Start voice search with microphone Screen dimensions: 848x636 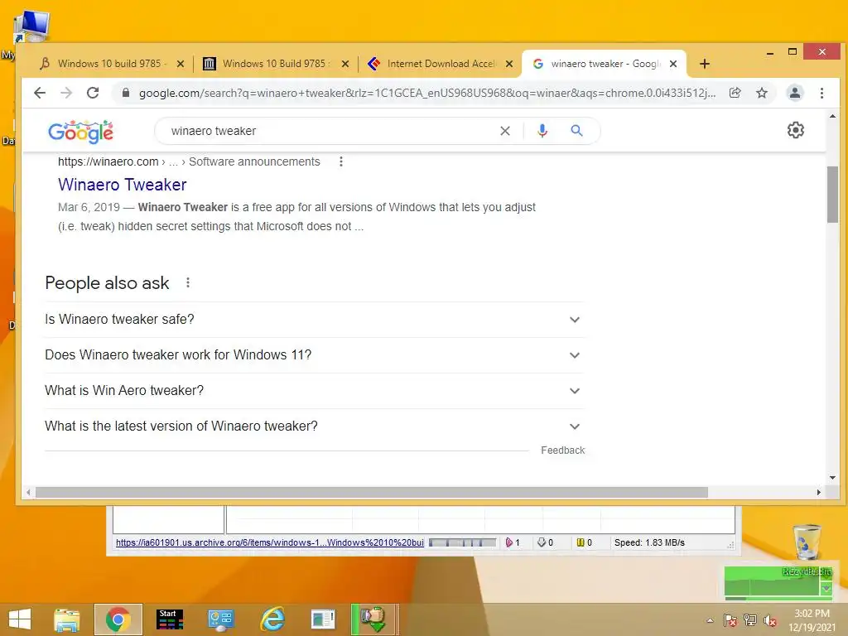click(542, 131)
